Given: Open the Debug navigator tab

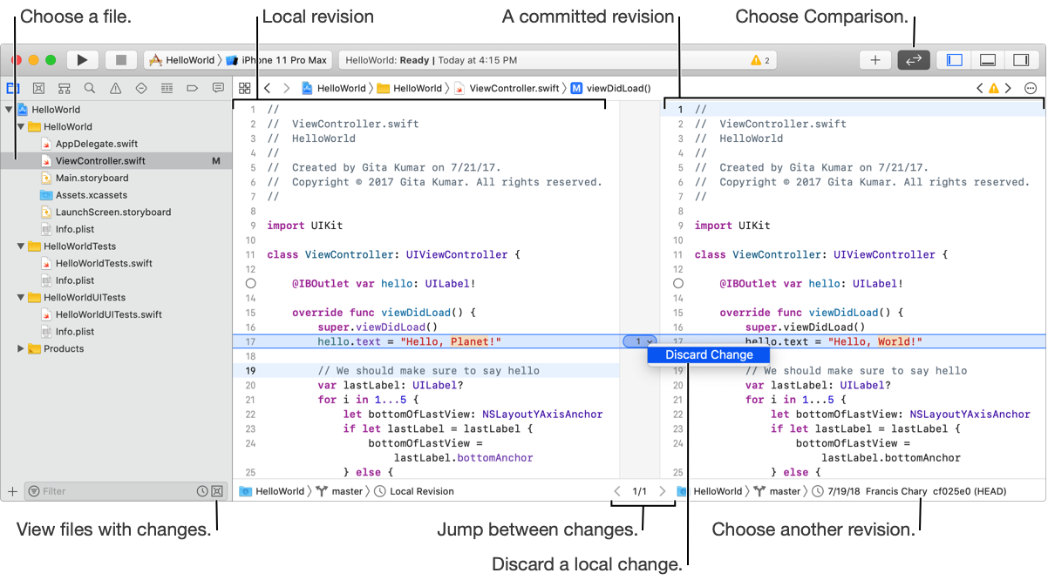Looking at the screenshot, I should click(167, 88).
